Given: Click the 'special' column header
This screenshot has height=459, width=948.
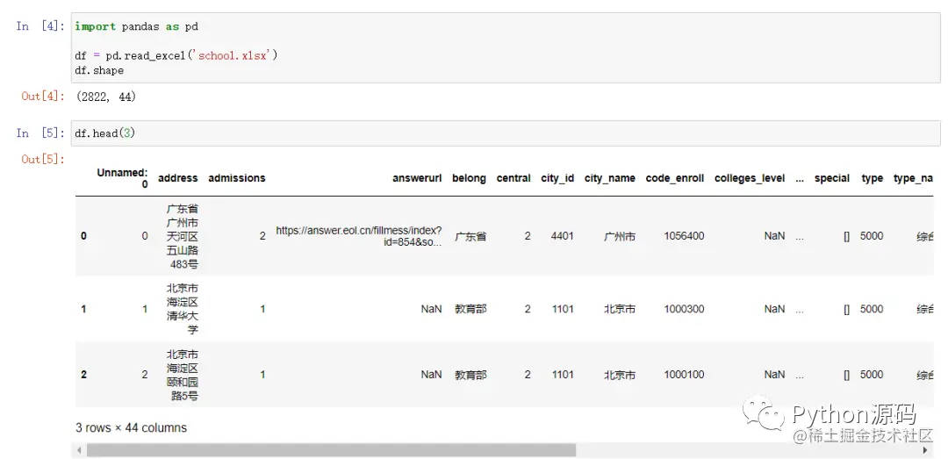Looking at the screenshot, I should (x=832, y=178).
